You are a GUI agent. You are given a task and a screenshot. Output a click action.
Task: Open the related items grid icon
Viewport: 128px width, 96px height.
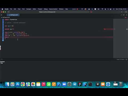point(1,15)
